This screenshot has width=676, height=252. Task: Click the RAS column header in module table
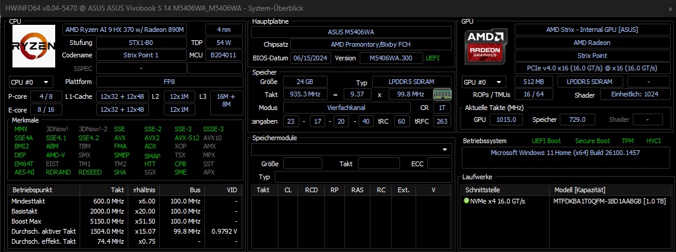coord(357,190)
